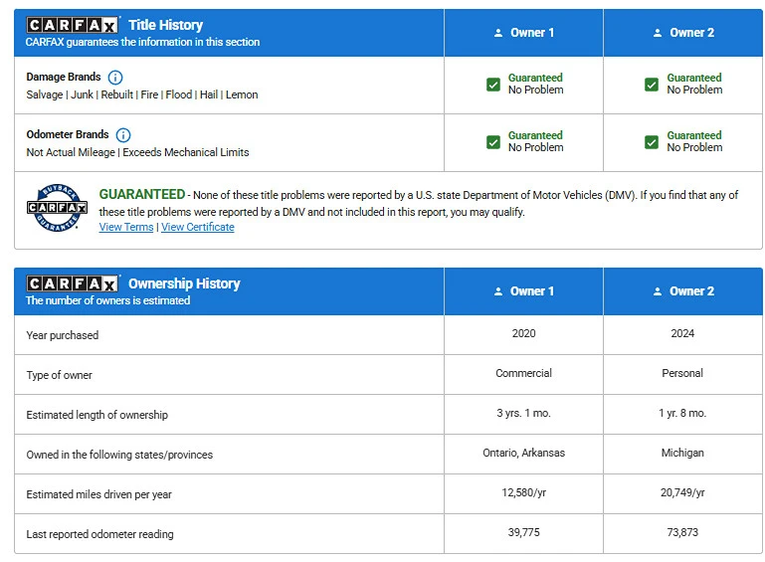Viewport: 765px width, 562px height.
Task: Click the 12,580/yr value
Action: pyautogui.click(x=524, y=492)
